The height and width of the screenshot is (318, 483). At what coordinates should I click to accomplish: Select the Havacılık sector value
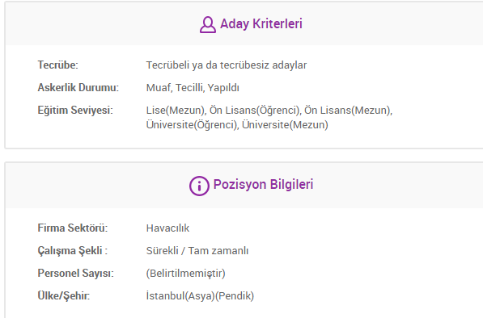coord(167,228)
